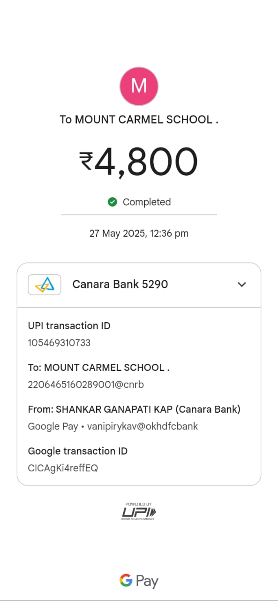
Task: Tap the pink M avatar icon
Action: 139,86
